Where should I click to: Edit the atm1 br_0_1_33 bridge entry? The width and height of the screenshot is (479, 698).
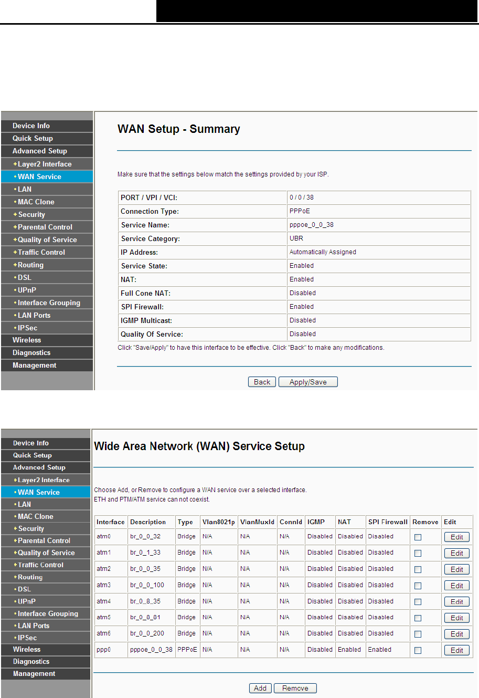click(x=457, y=553)
